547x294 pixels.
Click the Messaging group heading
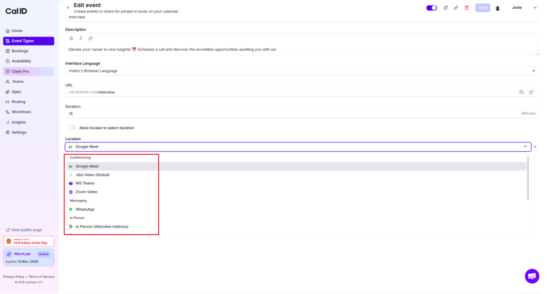tap(78, 201)
